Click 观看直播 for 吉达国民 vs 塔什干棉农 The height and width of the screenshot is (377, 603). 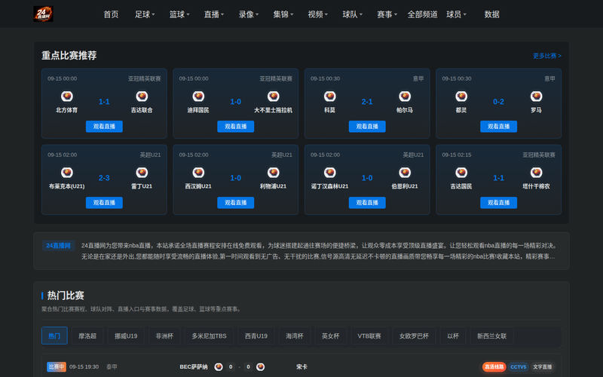coord(499,202)
